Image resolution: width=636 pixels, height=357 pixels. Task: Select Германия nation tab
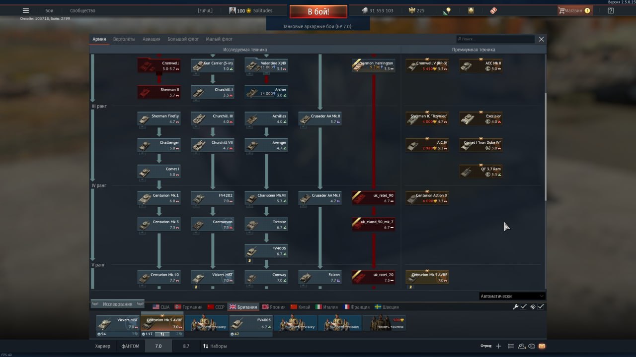188,307
